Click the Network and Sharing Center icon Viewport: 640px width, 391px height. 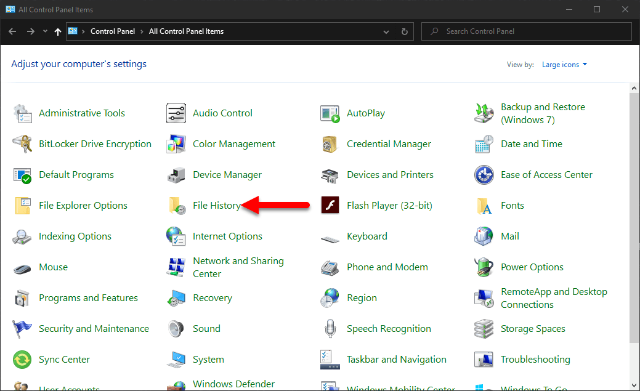click(x=176, y=267)
